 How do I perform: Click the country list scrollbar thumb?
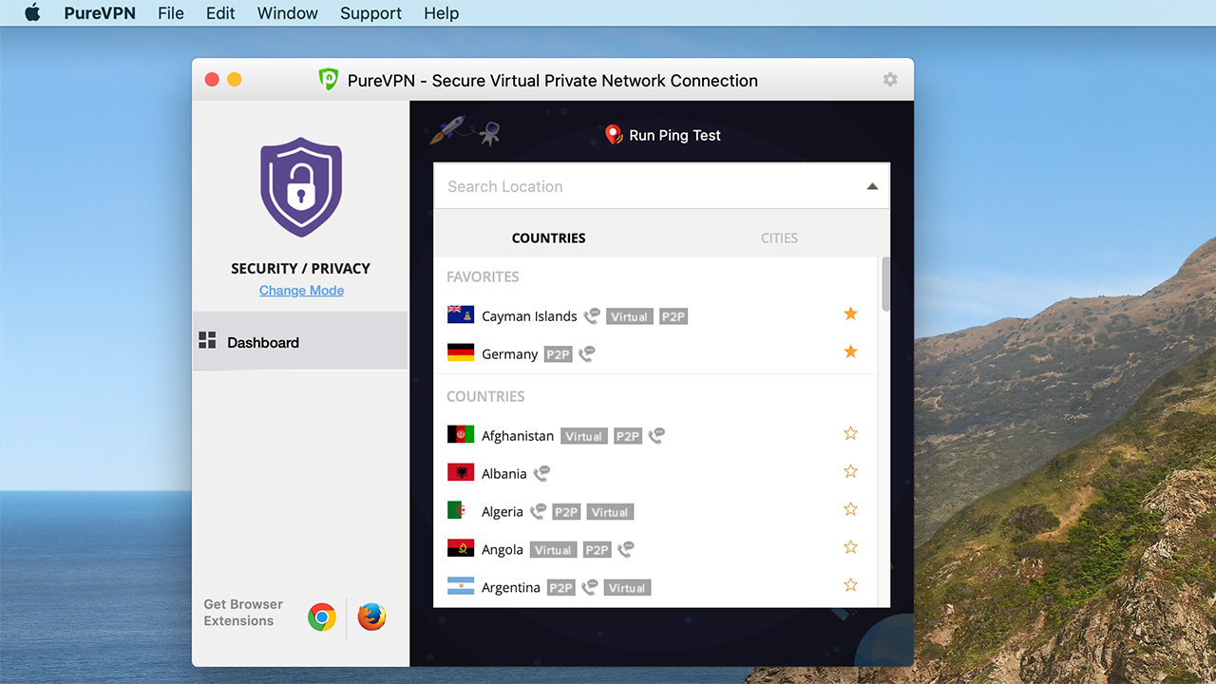[x=886, y=284]
